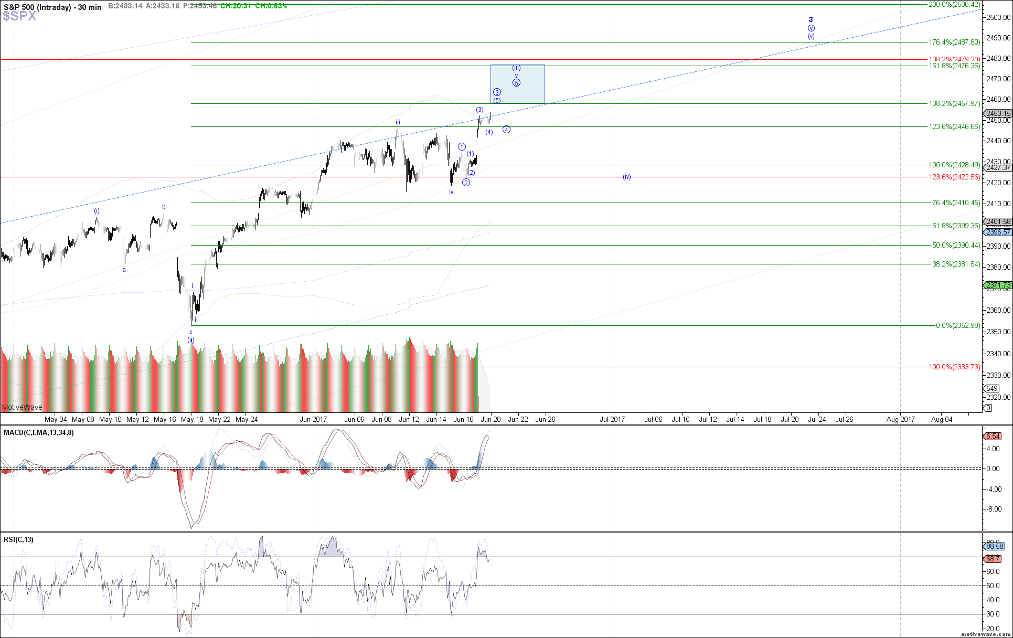
Task: Select the P:2453.46 price value
Action: (200, 6)
